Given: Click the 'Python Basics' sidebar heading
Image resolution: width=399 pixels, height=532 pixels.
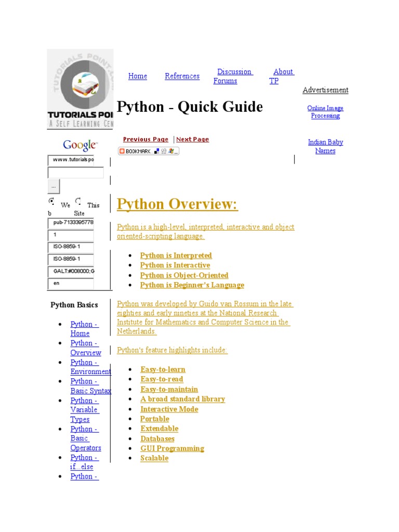Looking at the screenshot, I should (x=74, y=305).
